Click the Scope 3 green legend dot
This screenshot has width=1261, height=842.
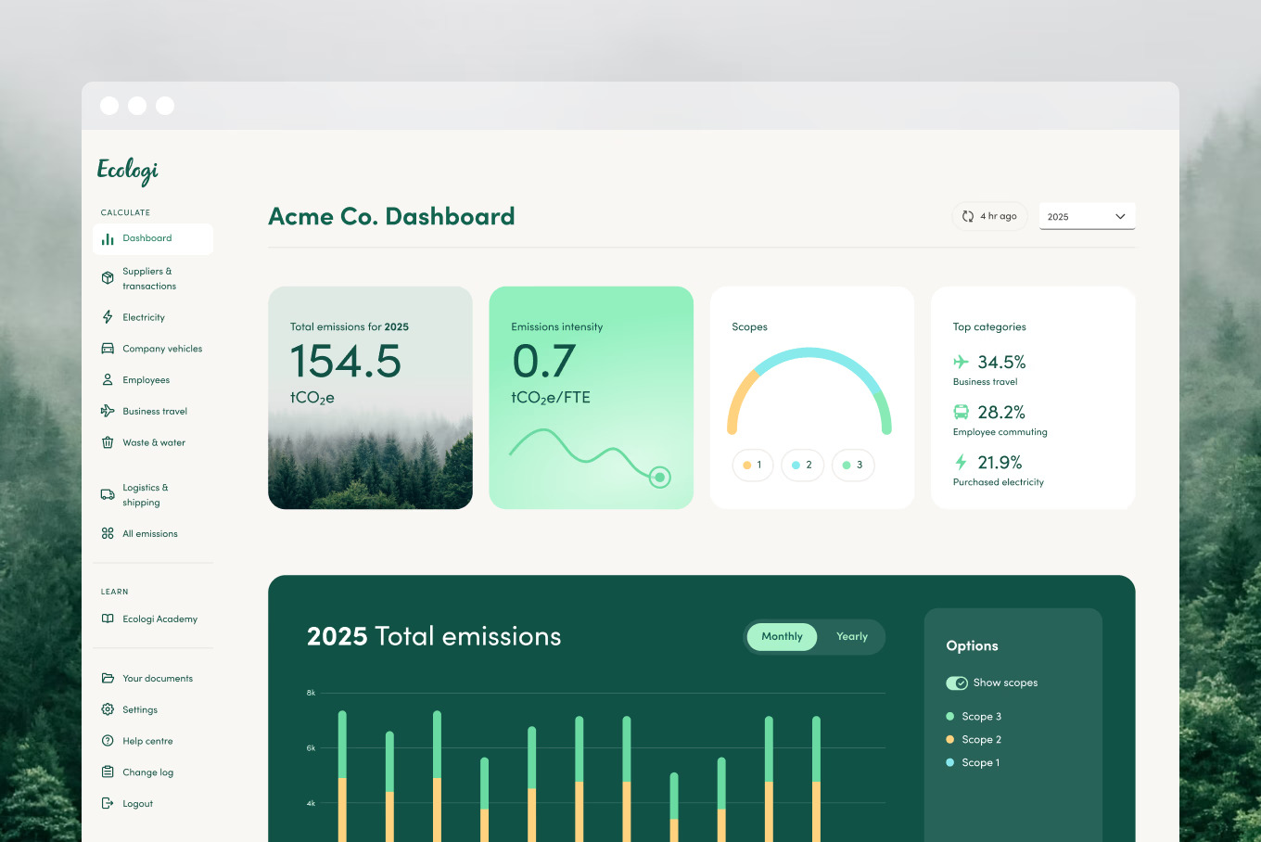click(949, 716)
